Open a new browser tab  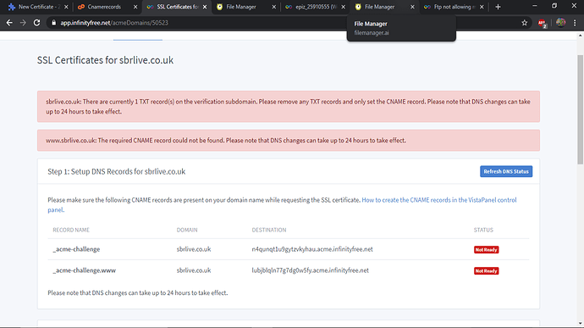[x=498, y=7]
